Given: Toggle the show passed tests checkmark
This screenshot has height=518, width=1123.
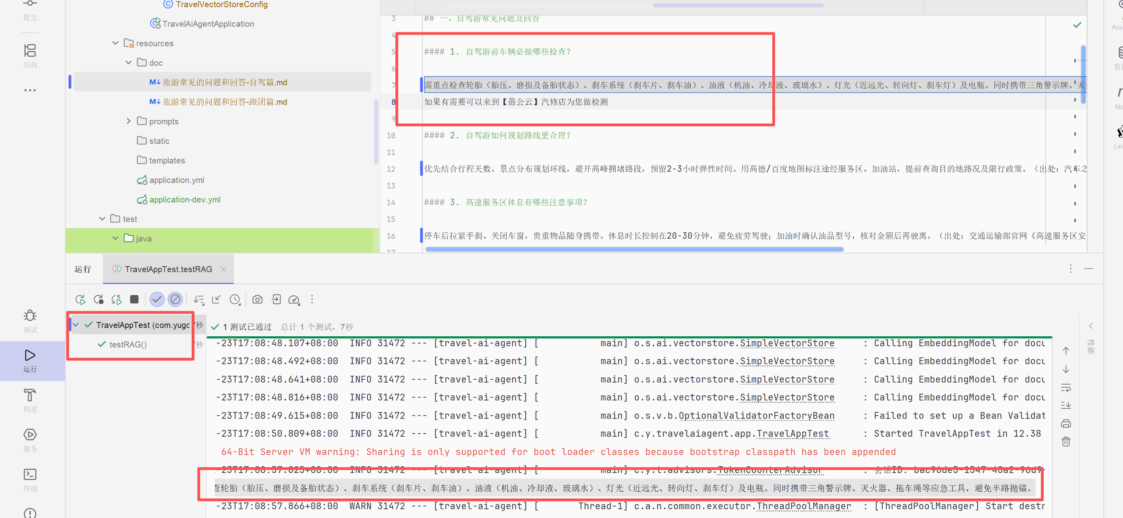Looking at the screenshot, I should tap(157, 300).
